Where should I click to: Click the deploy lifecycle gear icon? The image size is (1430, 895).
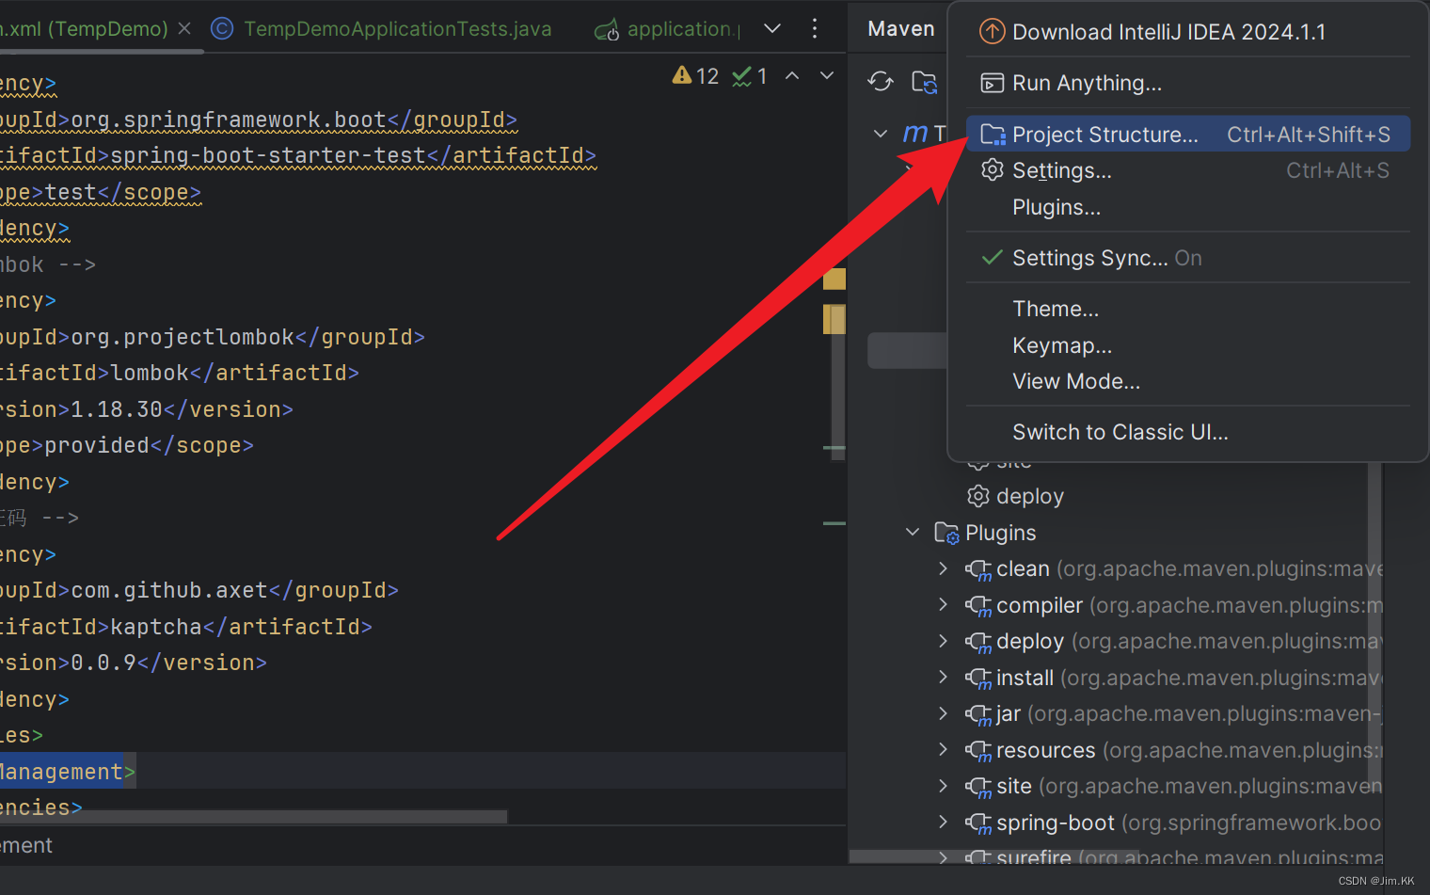point(978,496)
